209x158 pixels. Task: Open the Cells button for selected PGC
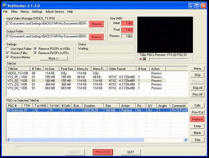197,106
